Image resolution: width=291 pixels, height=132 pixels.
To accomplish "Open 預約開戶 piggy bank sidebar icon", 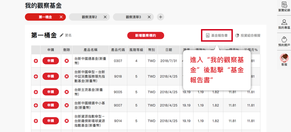I will 284,42.
